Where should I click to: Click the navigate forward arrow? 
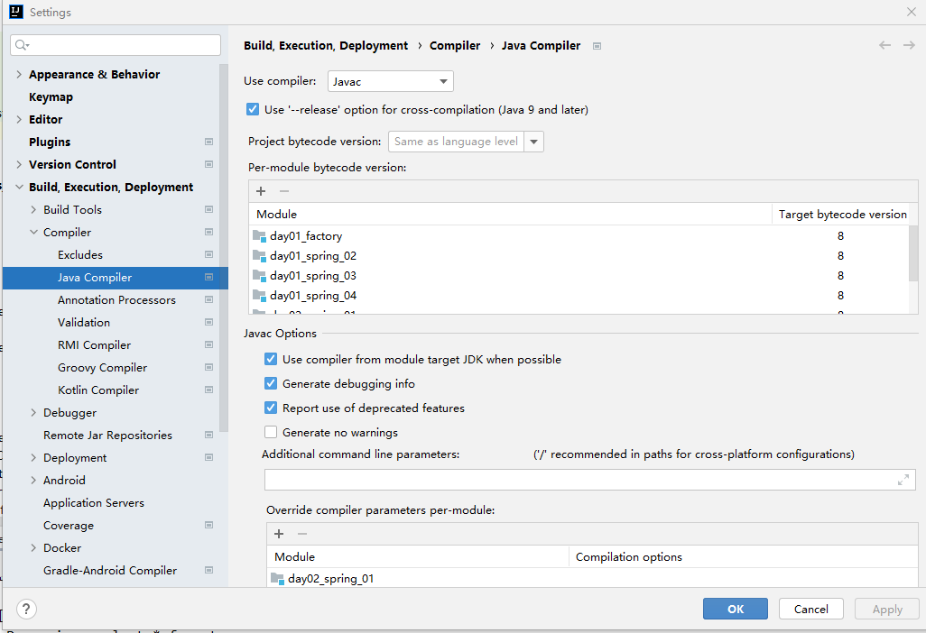click(x=909, y=45)
